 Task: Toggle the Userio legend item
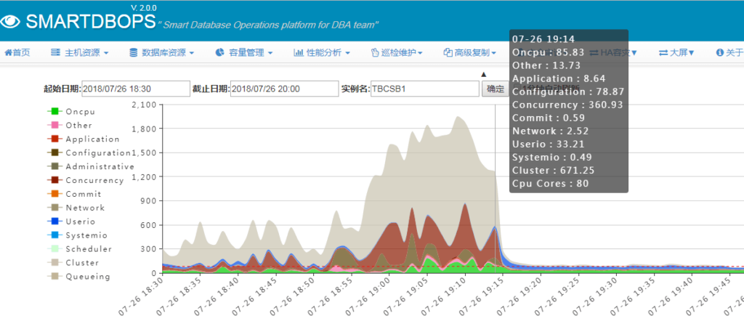tap(80, 222)
